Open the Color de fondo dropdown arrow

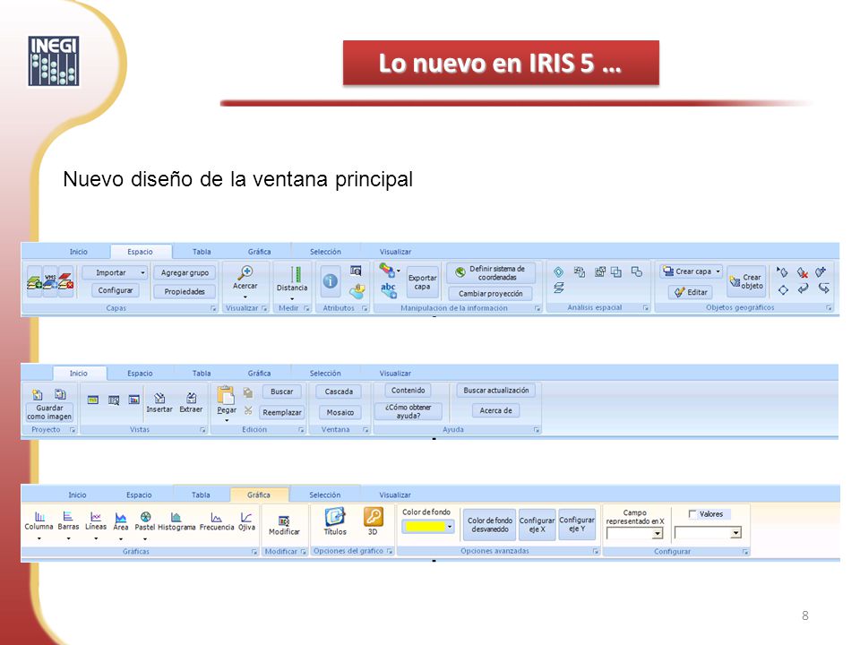pos(450,527)
